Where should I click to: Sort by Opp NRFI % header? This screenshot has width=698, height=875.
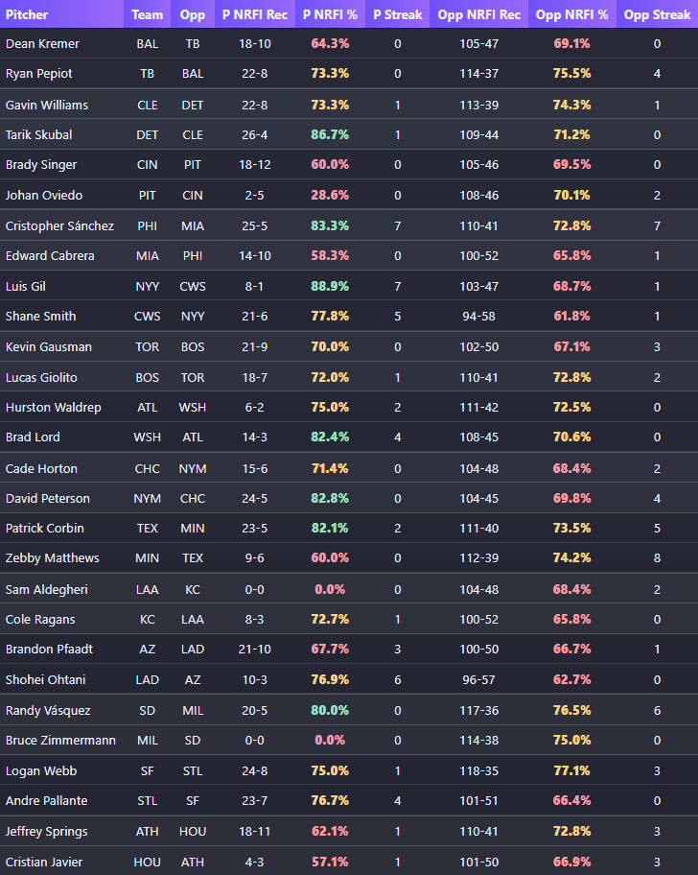pos(572,14)
